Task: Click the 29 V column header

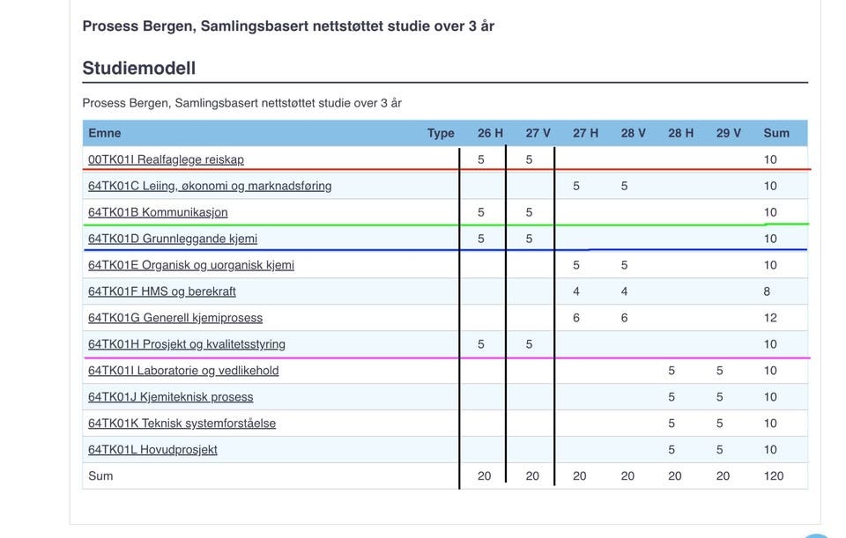Action: [729, 133]
